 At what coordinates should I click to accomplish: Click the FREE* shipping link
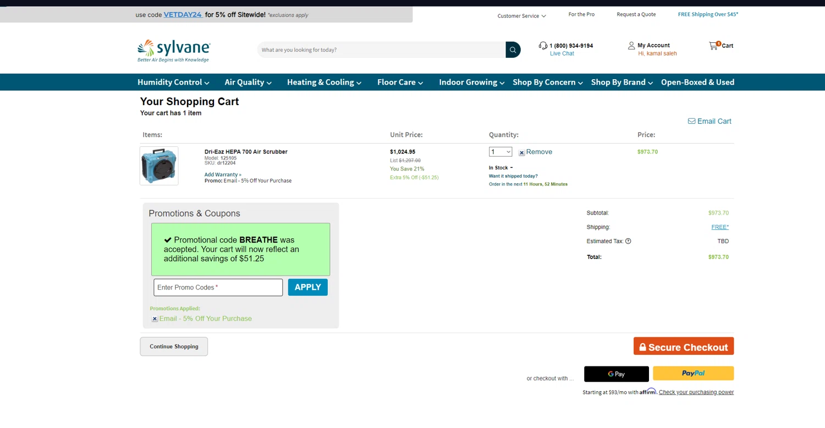720,227
